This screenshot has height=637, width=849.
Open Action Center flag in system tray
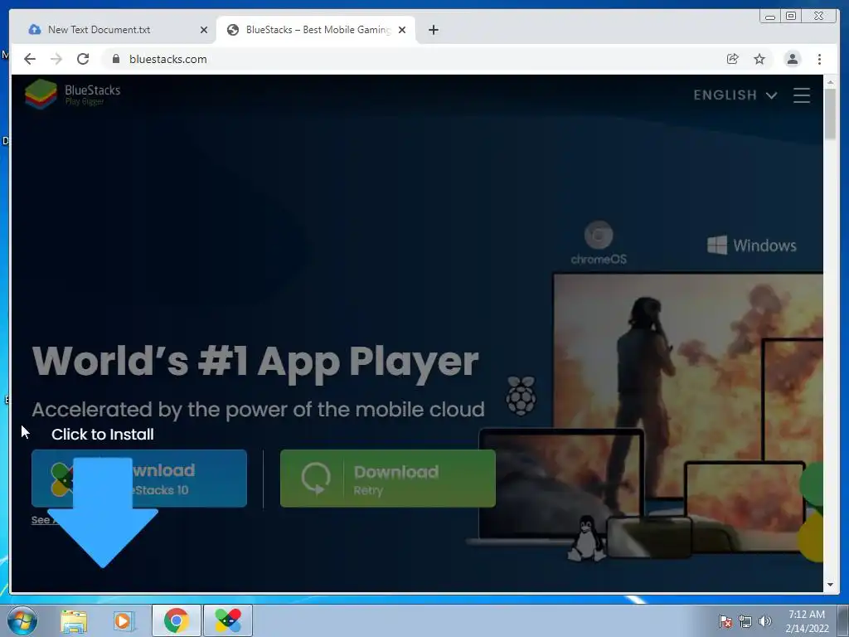[725, 621]
